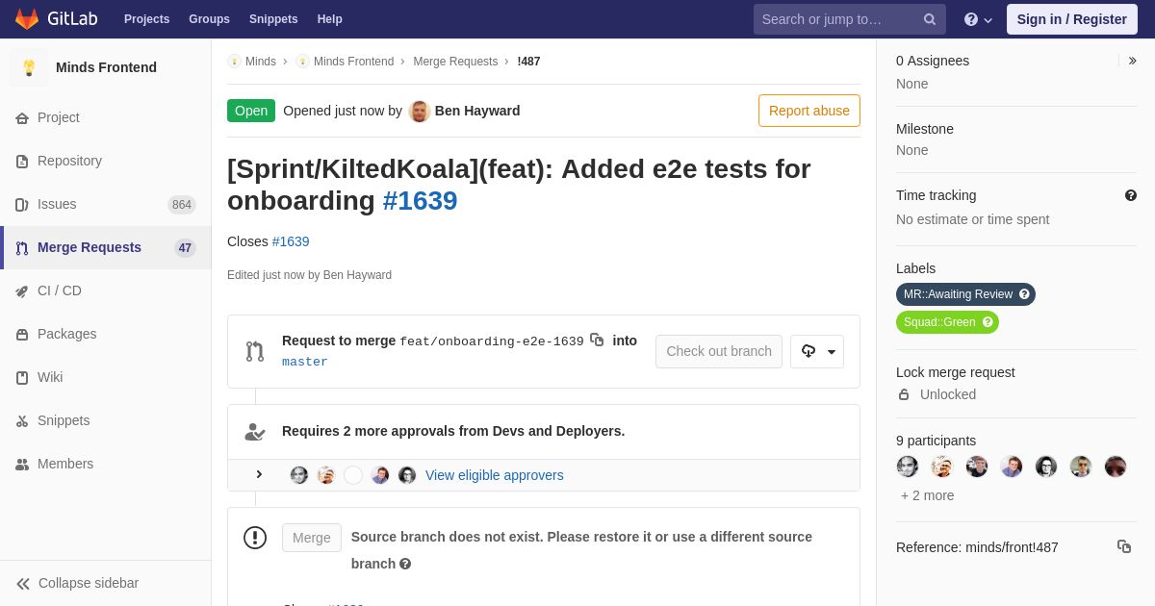This screenshot has height=606, width=1155.
Task: Open Projects in top navigation
Action: click(x=146, y=19)
